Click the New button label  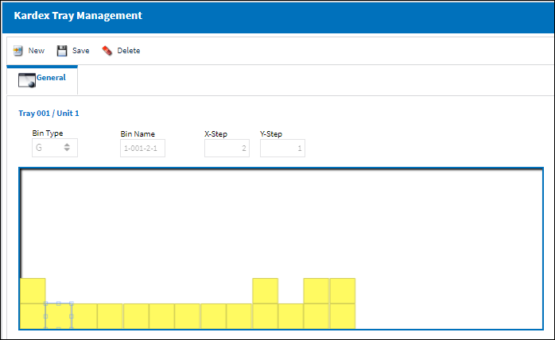37,51
